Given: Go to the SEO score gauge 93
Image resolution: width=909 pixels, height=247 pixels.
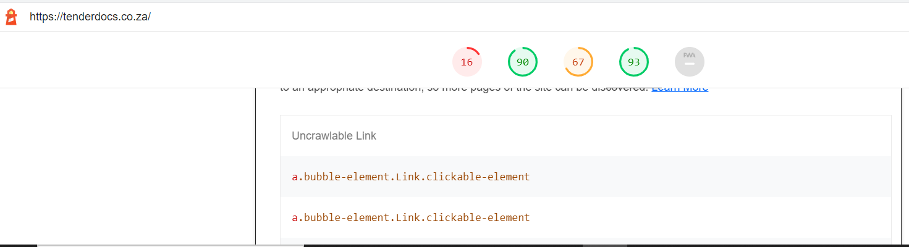Looking at the screenshot, I should pyautogui.click(x=634, y=62).
